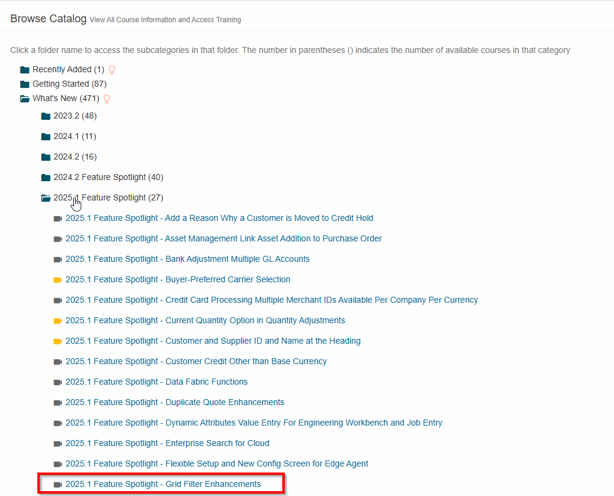Screen dimensions: 614x496
Task: Click video icon for Flexible Setup Edge Agent
Action: click(x=58, y=464)
